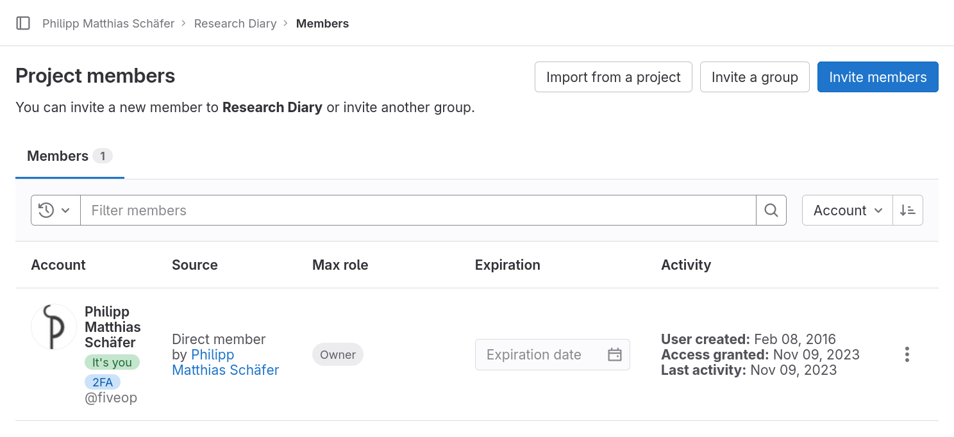The image size is (954, 437).
Task: Click Import from a project
Action: tap(613, 77)
